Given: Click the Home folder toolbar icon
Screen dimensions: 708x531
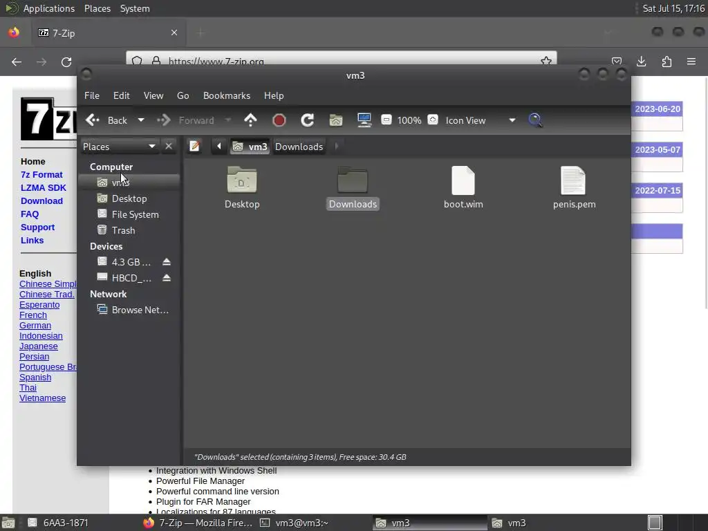Looking at the screenshot, I should (x=336, y=120).
